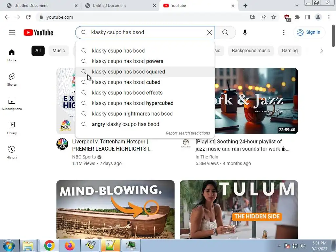Click the page vertical scrollbar thumb

(333, 35)
